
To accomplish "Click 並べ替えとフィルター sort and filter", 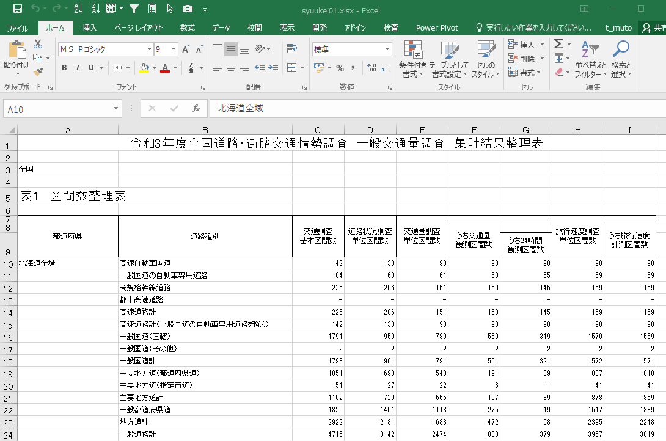I will click(x=590, y=59).
